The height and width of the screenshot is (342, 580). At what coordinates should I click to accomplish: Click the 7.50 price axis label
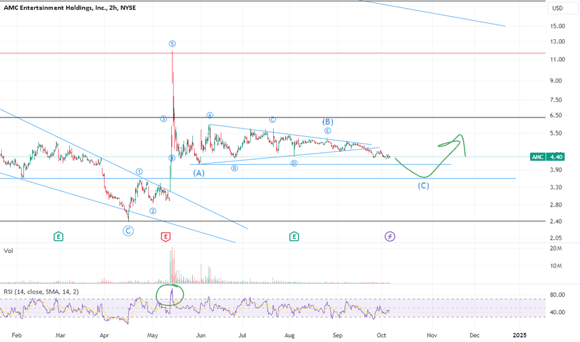coord(556,100)
